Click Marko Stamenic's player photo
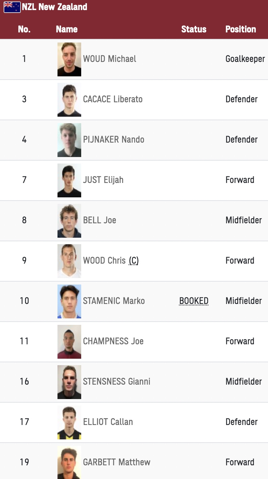The width and height of the screenshot is (268, 479). tap(69, 301)
